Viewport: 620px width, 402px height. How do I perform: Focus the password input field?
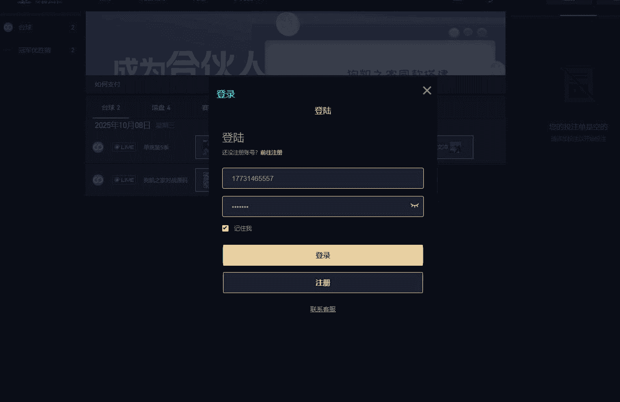pos(323,206)
